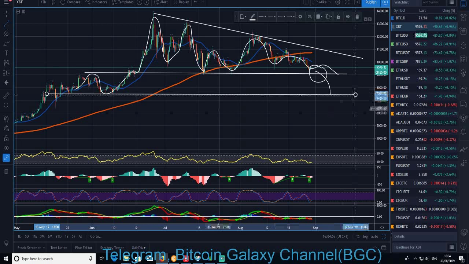Click the Compare button
Image resolution: width=469 pixels, height=264 pixels.
(x=71, y=2)
